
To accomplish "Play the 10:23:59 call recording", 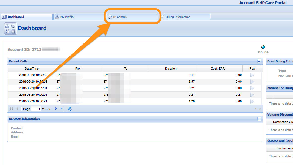I will (252, 75).
